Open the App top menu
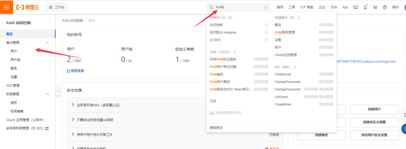Viewport: 406px width, 149px height. point(345,7)
